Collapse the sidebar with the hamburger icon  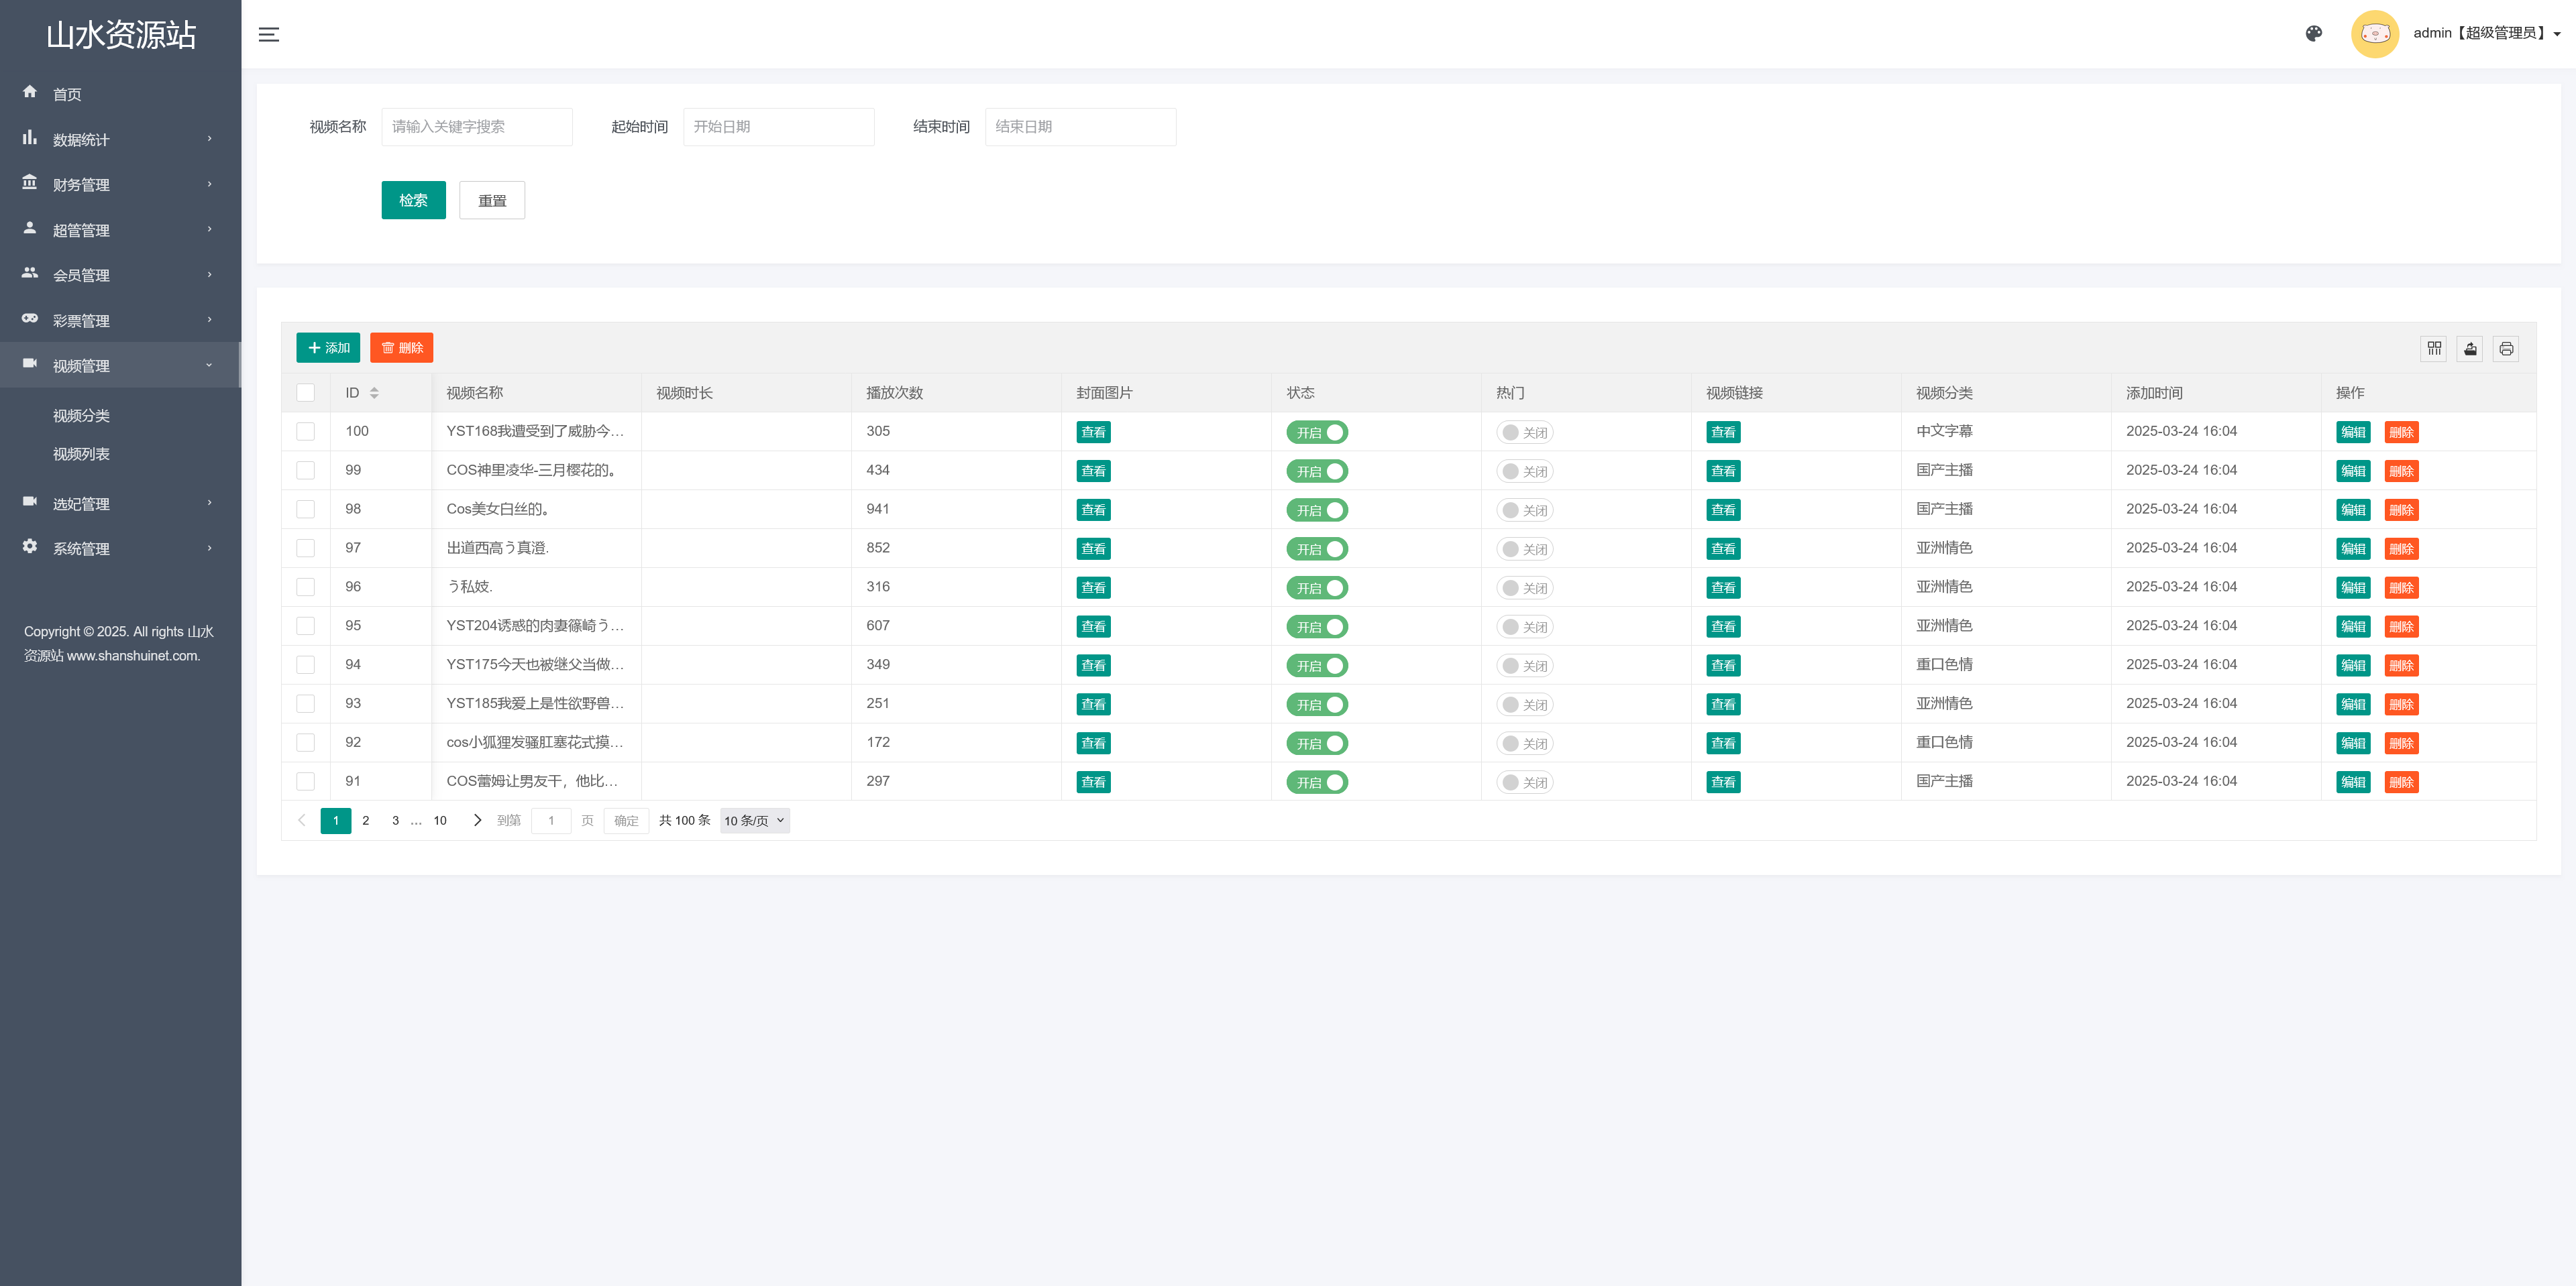pyautogui.click(x=268, y=34)
